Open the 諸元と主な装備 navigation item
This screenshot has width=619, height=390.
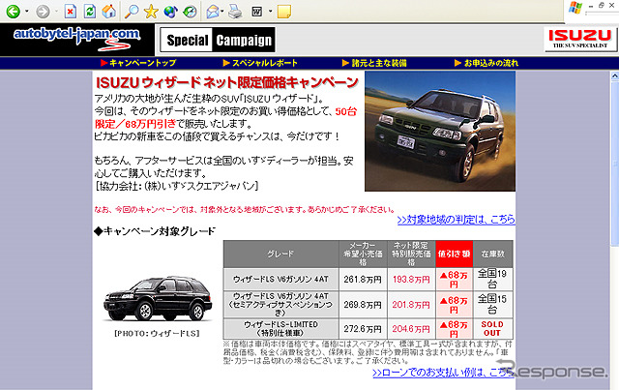(374, 63)
